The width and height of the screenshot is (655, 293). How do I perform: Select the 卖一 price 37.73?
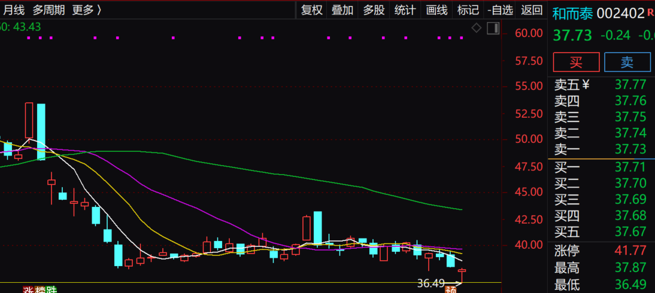pos(630,148)
